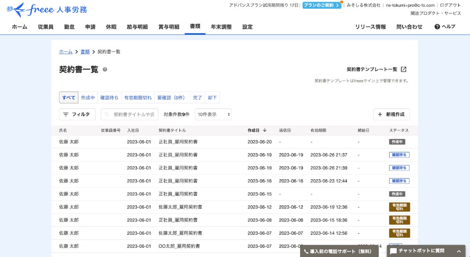Focus the contract title search field

point(130,114)
